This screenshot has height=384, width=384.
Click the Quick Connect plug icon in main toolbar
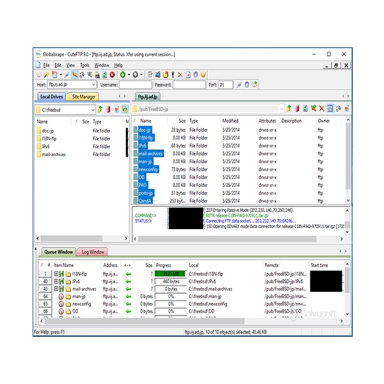67,75
